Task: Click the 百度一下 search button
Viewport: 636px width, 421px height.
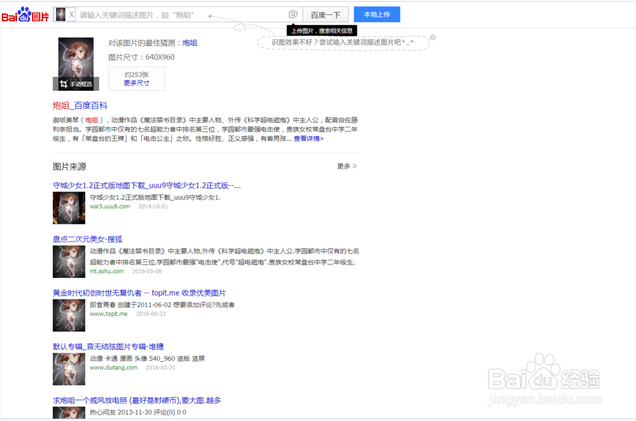Action: click(324, 14)
